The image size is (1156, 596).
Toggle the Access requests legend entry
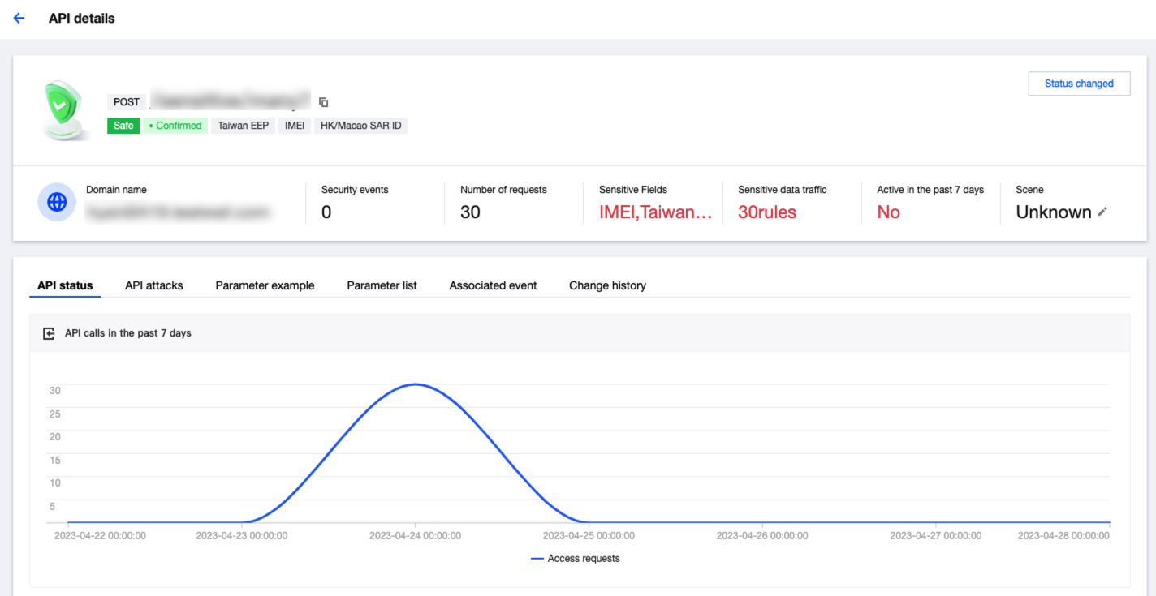click(575, 559)
